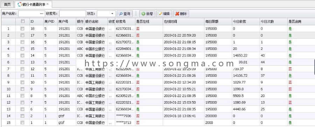
Task: Click the 删除 delete button
Action: 181,14
